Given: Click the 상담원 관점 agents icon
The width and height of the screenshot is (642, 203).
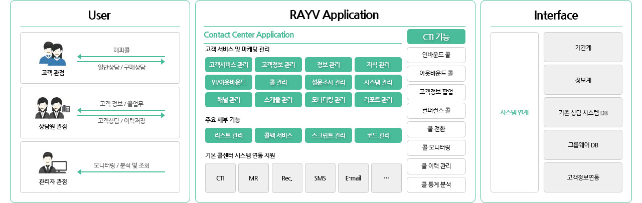Looking at the screenshot, I should (x=53, y=108).
